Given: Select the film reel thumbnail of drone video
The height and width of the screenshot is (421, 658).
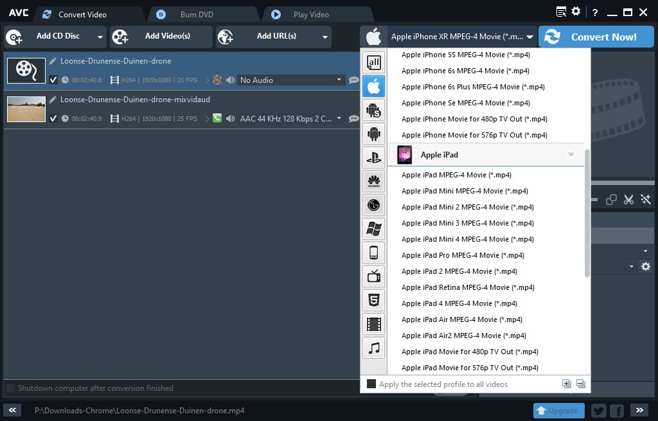Looking at the screenshot, I should pyautogui.click(x=26, y=71).
